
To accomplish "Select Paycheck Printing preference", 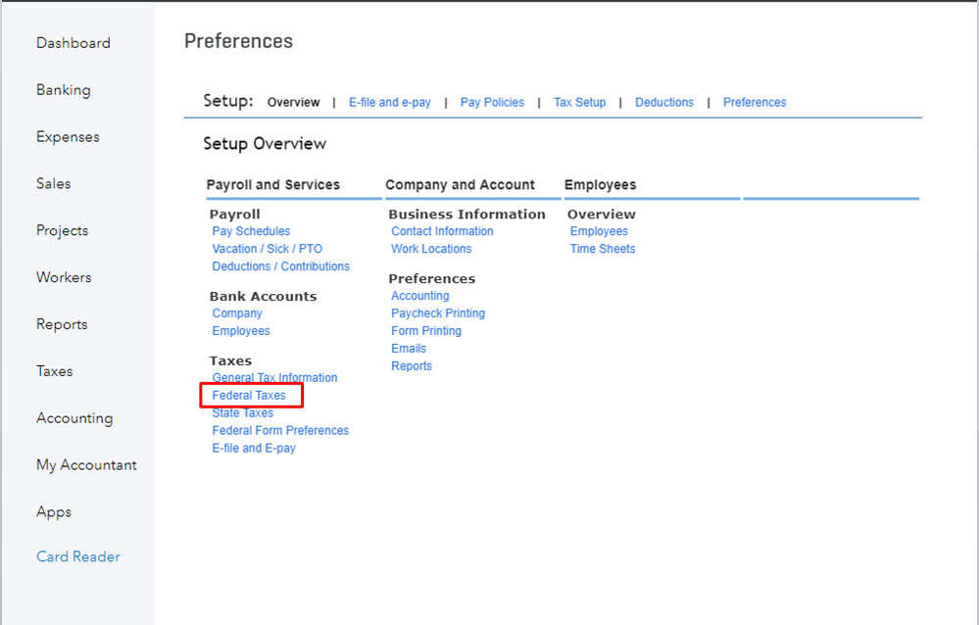I will tap(437, 314).
